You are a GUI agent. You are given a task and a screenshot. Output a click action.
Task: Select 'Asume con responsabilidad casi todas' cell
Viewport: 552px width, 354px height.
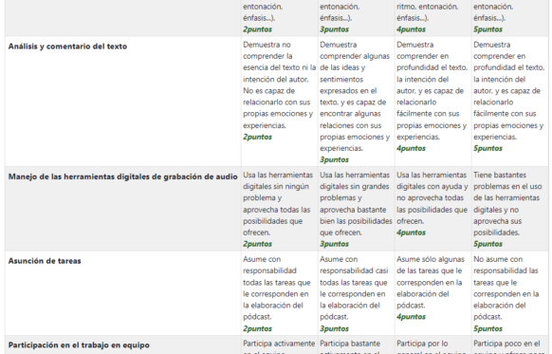coord(356,293)
